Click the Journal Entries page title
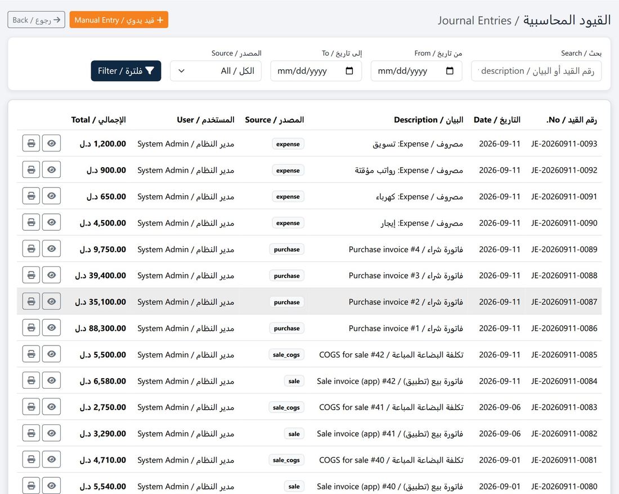Viewport: 619px width, 494px height. pos(524,20)
